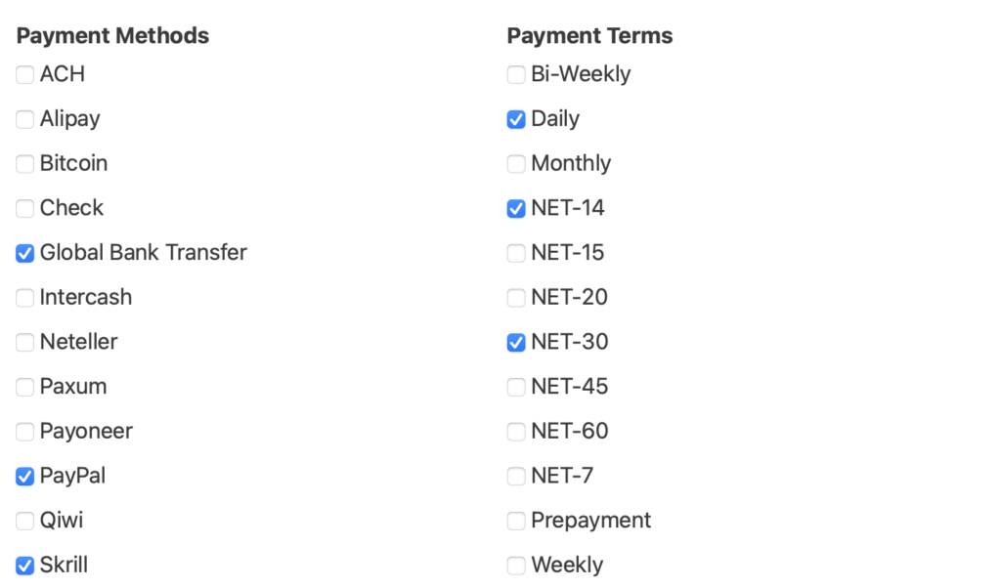Tick the Payoneer checkbox
The width and height of the screenshot is (1001, 588).
point(25,432)
